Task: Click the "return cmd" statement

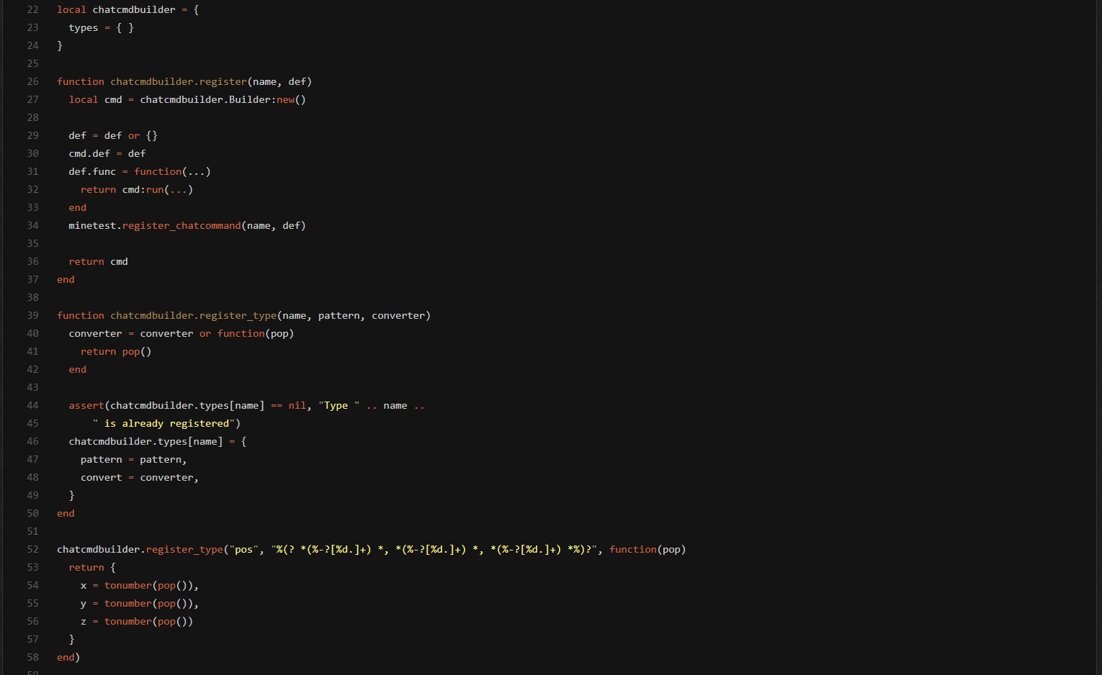Action: pyautogui.click(x=98, y=261)
